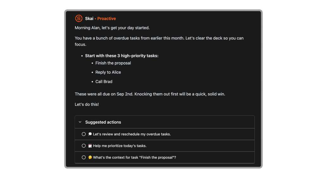Choose "Let's review and reschedule my overdue tasks"
316x178 pixels.
tap(132, 134)
